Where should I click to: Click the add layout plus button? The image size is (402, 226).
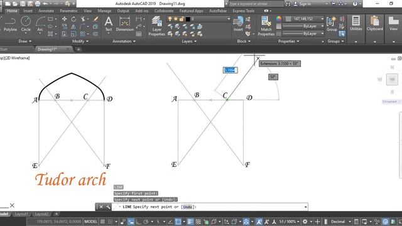pos(57,214)
